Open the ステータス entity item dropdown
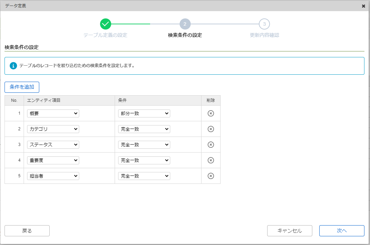This screenshot has height=245, width=370. coord(53,145)
